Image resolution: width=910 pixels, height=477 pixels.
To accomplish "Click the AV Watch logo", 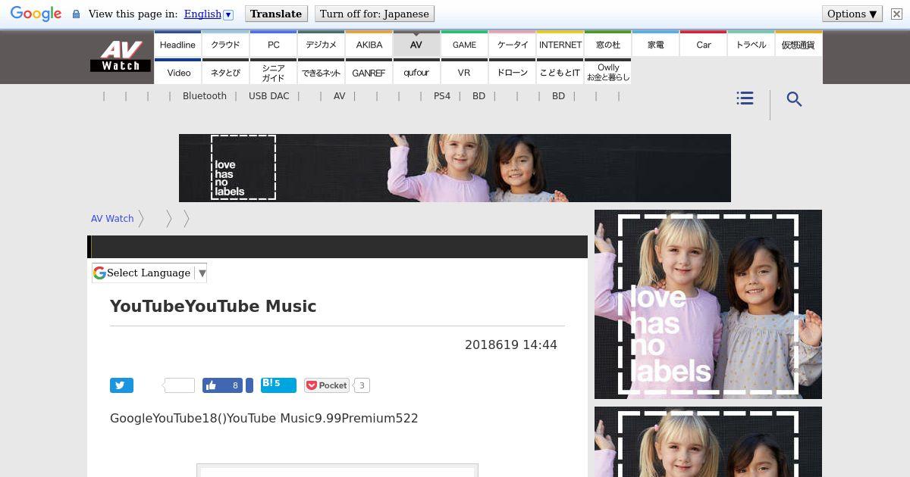I will [x=121, y=56].
